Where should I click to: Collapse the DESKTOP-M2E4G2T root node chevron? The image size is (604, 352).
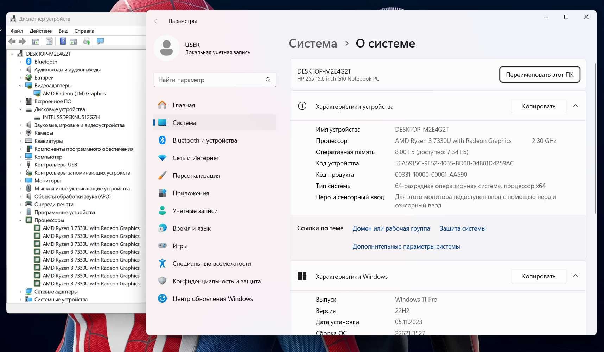pyautogui.click(x=12, y=54)
